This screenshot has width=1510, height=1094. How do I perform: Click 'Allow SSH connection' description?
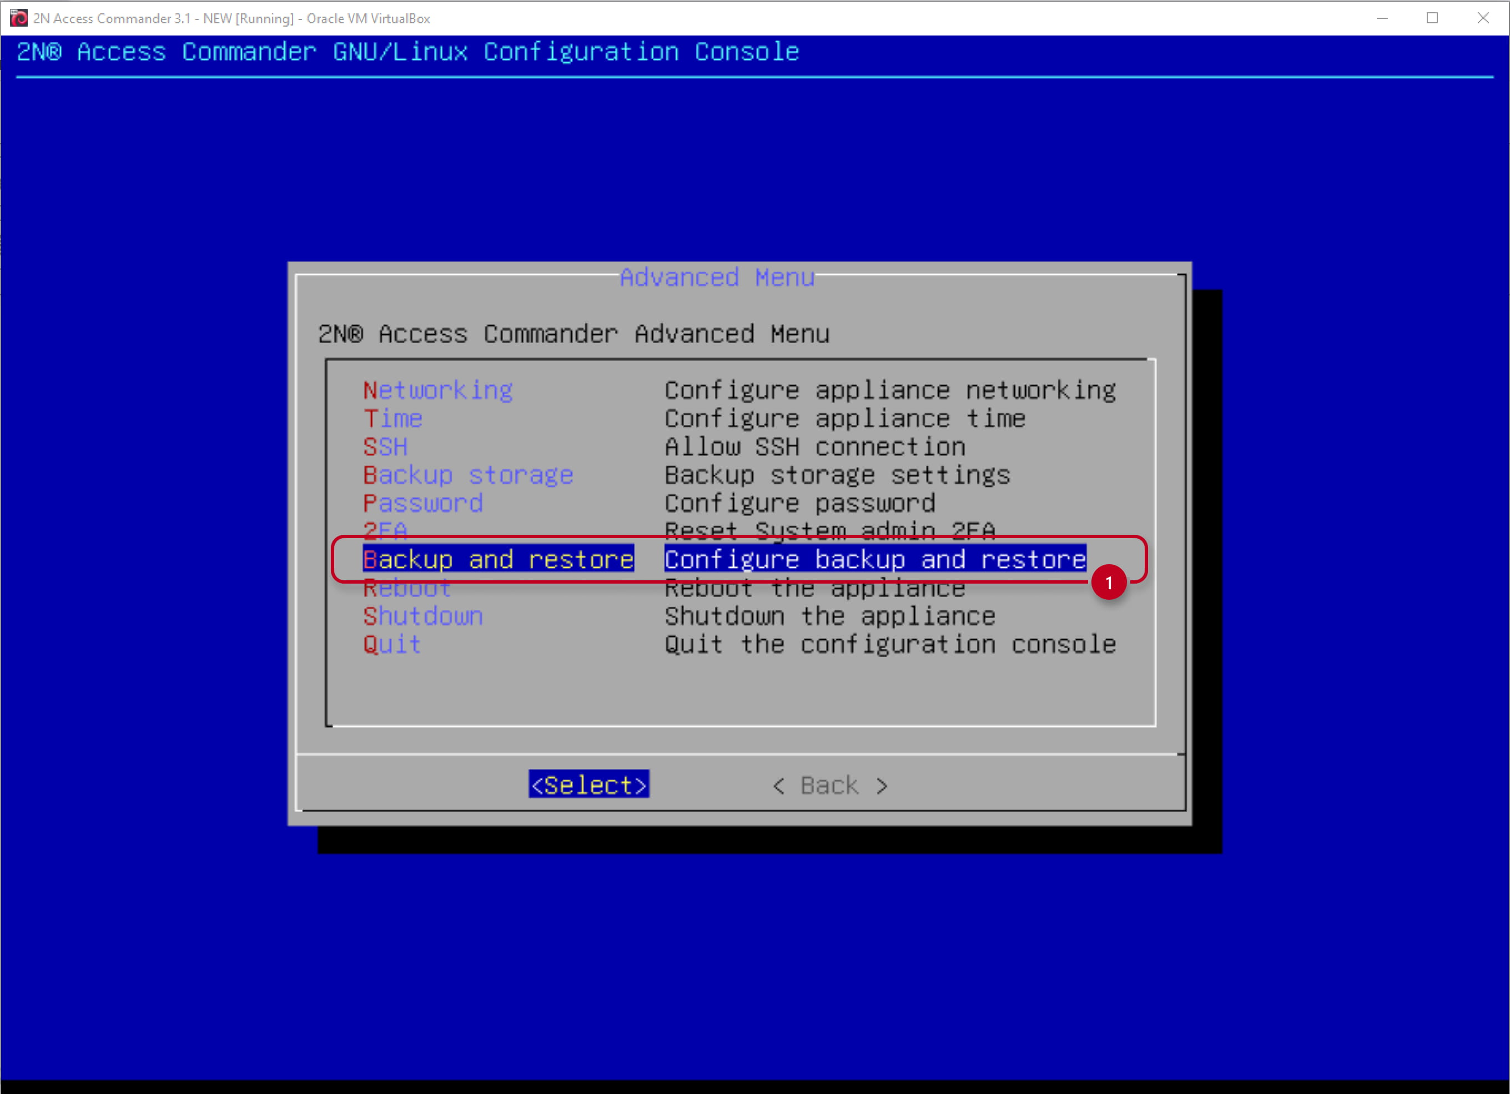click(x=815, y=447)
